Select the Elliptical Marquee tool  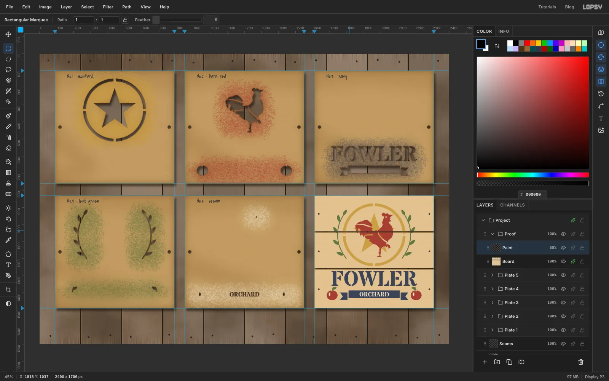point(8,59)
